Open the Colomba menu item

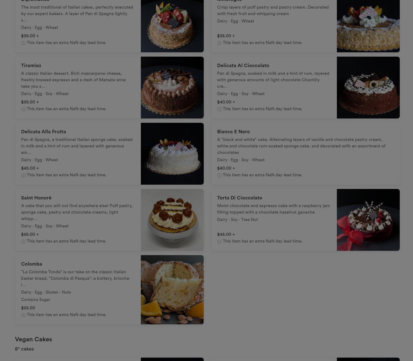pos(109,290)
